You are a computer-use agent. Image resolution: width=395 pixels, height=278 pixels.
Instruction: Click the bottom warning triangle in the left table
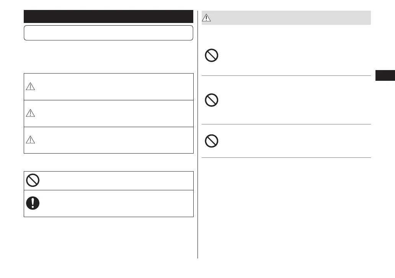pyautogui.click(x=30, y=140)
